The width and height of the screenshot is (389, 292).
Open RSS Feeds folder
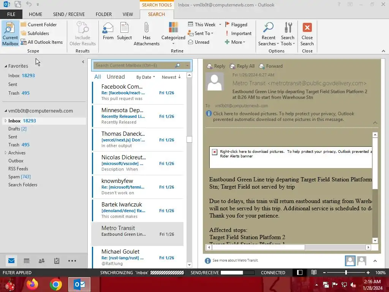[x=18, y=168]
